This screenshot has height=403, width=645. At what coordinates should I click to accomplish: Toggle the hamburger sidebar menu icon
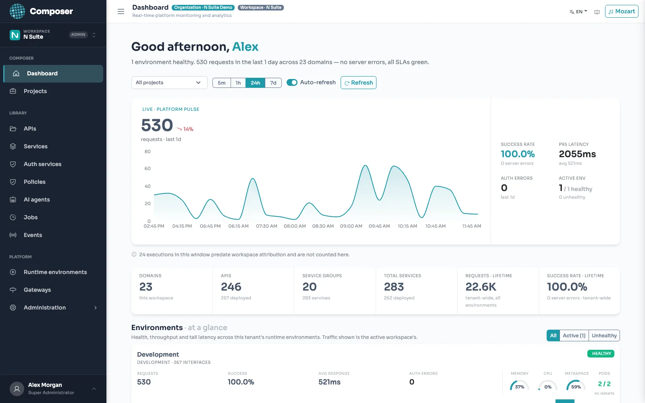(x=121, y=11)
